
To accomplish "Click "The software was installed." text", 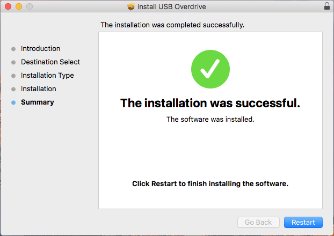I will pyautogui.click(x=210, y=119).
